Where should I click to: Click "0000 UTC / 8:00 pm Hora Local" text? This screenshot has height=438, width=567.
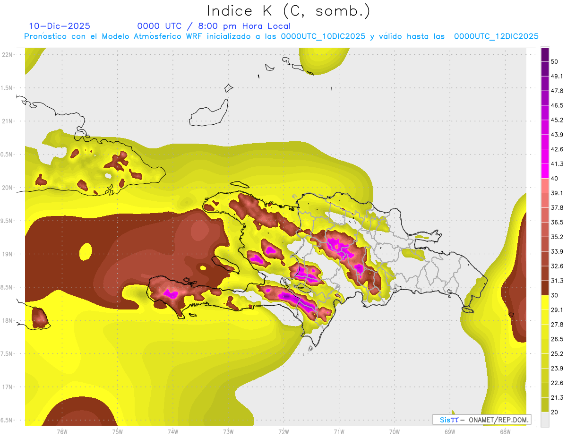(x=214, y=26)
